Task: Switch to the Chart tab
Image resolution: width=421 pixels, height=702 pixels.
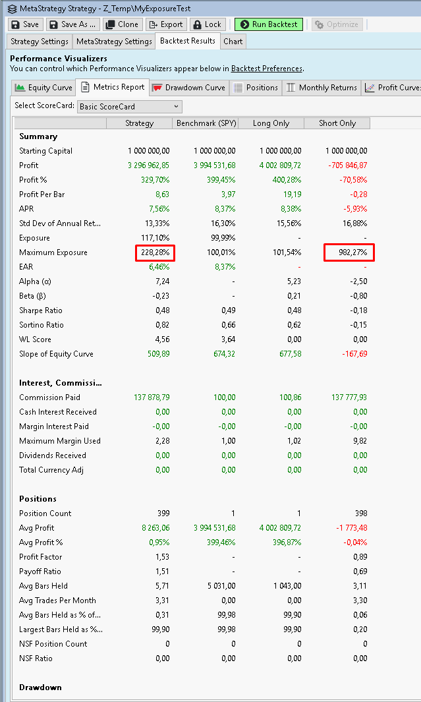Action: pyautogui.click(x=233, y=41)
